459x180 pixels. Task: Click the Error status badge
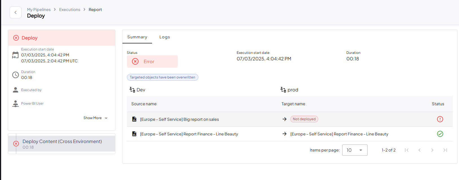click(152, 62)
